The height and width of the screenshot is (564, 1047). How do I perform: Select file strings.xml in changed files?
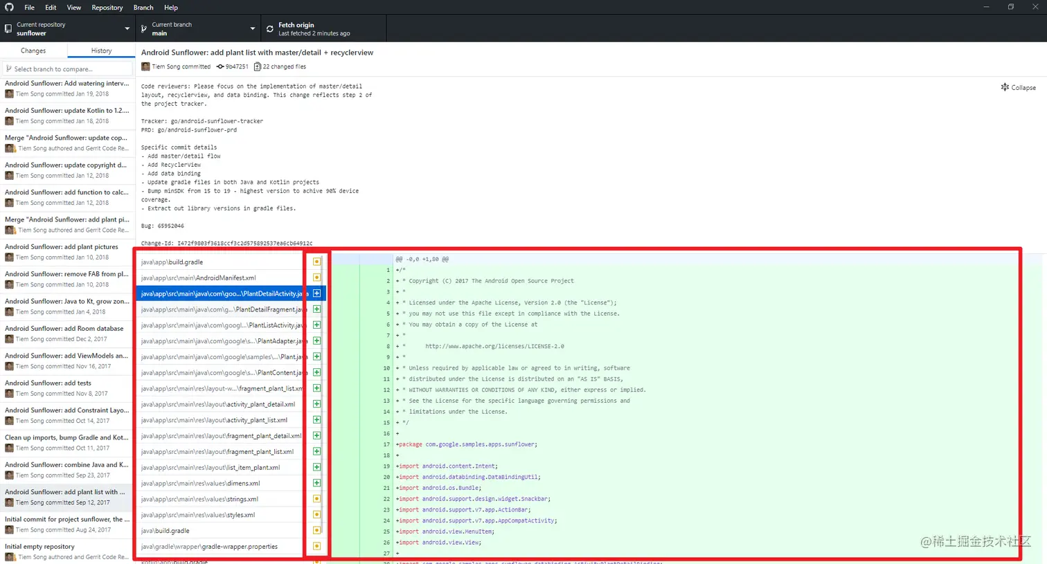pos(231,499)
